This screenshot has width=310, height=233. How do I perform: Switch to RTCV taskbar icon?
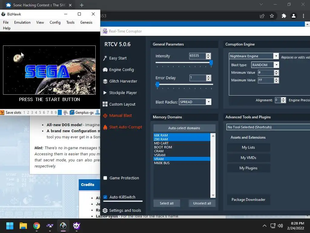[77, 226]
